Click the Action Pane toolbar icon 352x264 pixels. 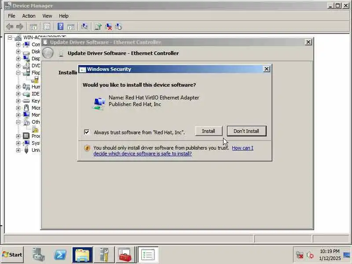(70, 27)
